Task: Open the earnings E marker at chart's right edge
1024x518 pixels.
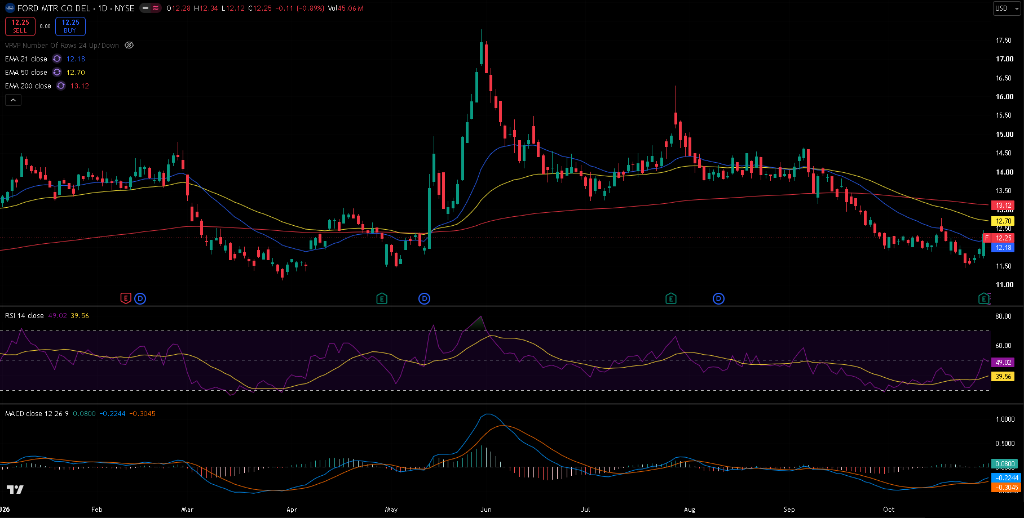Action: tap(984, 298)
